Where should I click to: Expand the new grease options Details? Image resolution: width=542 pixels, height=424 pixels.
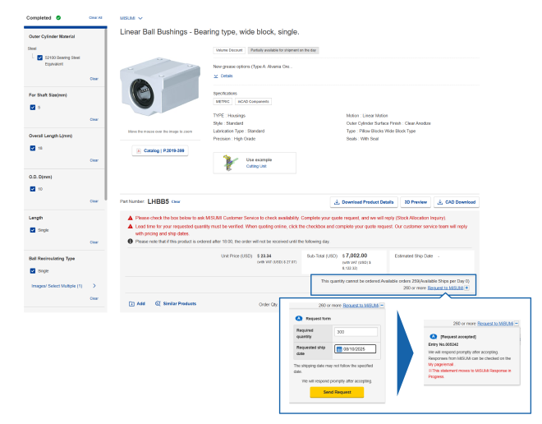[x=217, y=76]
